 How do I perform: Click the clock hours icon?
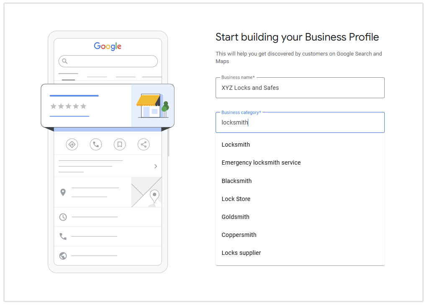63,217
